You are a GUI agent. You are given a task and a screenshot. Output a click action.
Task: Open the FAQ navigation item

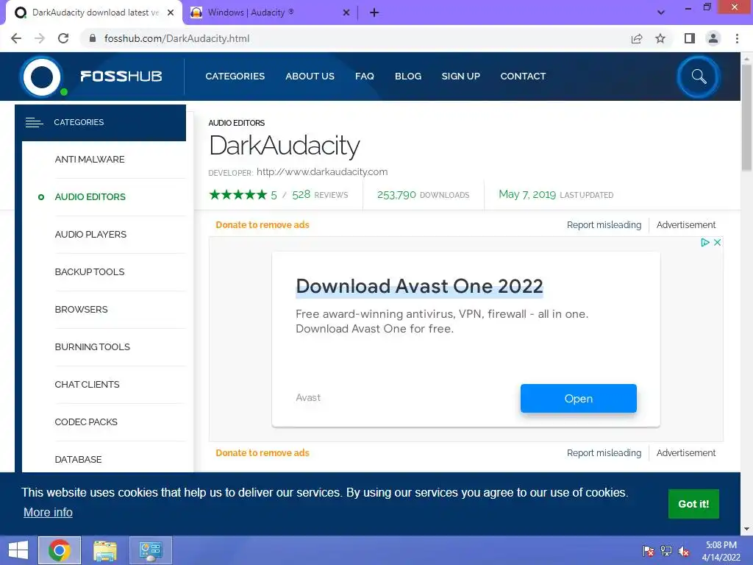click(365, 76)
